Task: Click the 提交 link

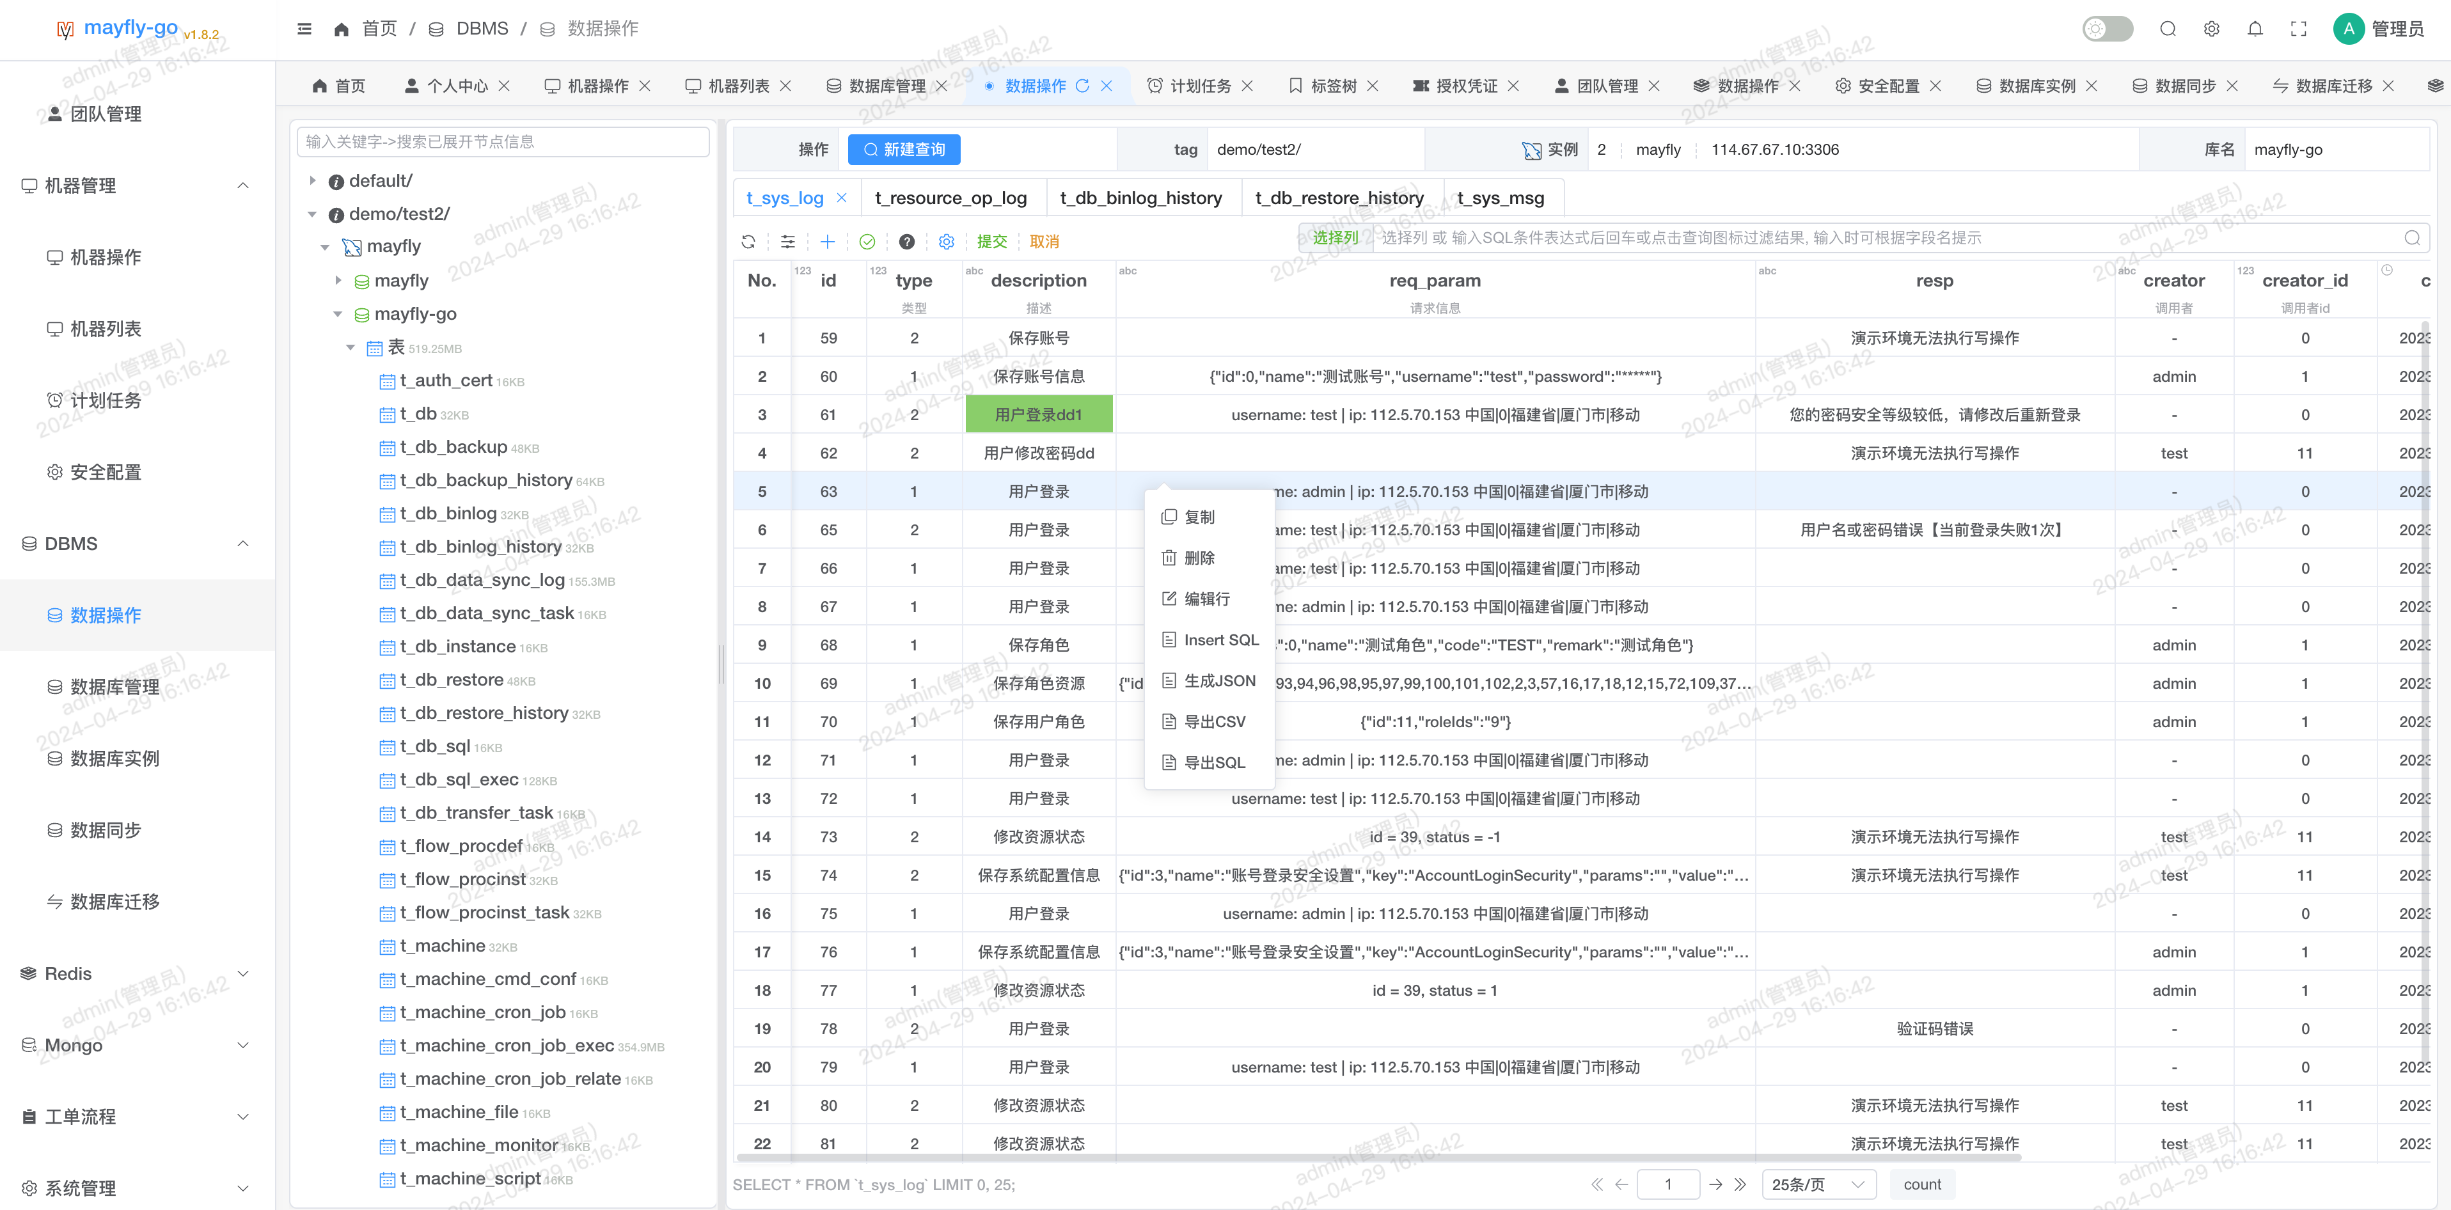Action: click(x=991, y=242)
